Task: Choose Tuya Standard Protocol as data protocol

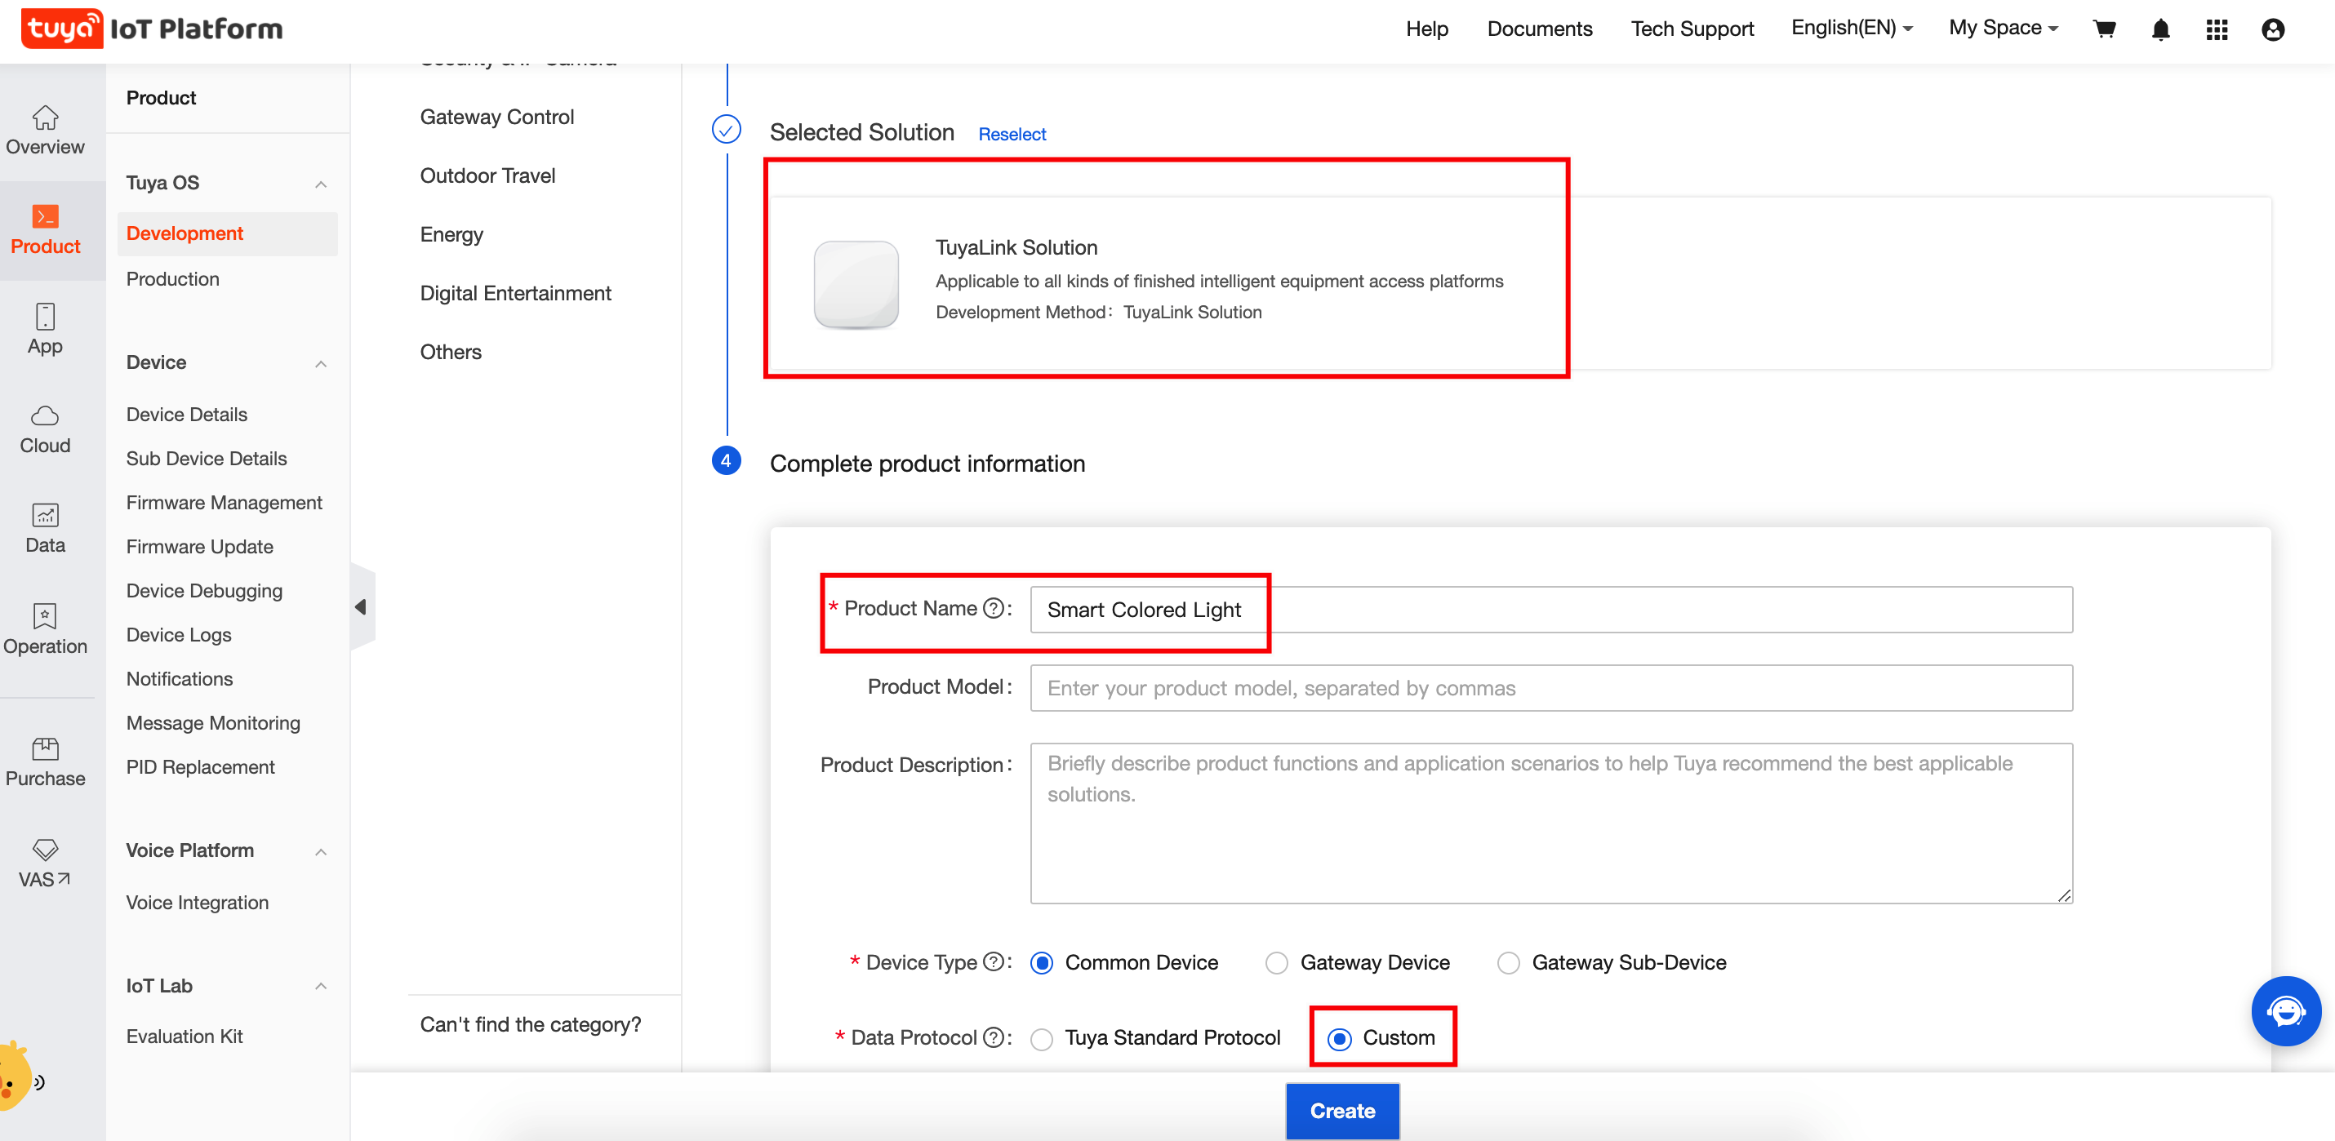Action: click(1041, 1039)
